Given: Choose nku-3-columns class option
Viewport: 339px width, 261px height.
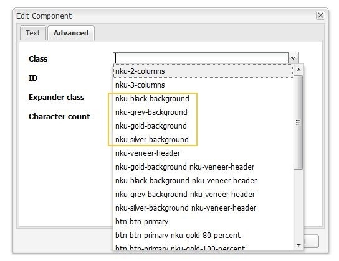Looking at the screenshot, I should click(203, 85).
